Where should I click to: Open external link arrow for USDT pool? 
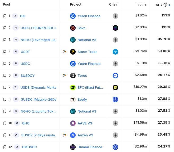[16, 52]
